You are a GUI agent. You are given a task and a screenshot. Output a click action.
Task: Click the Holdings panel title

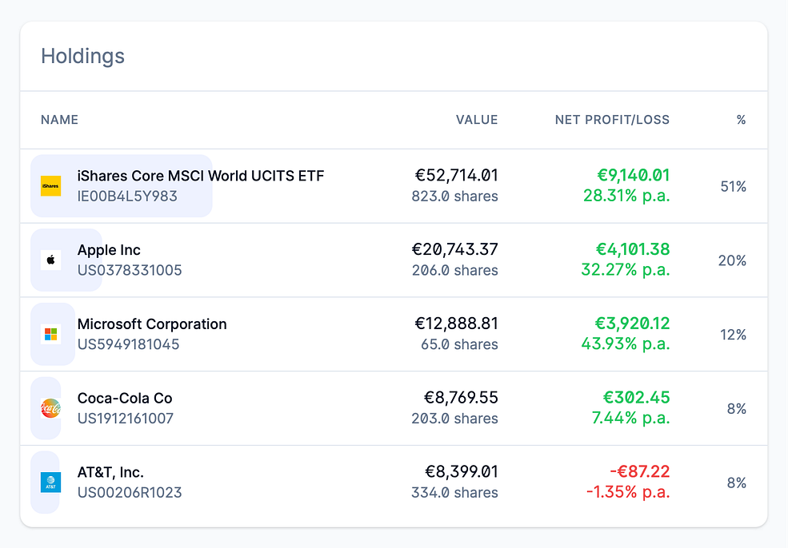tap(82, 57)
